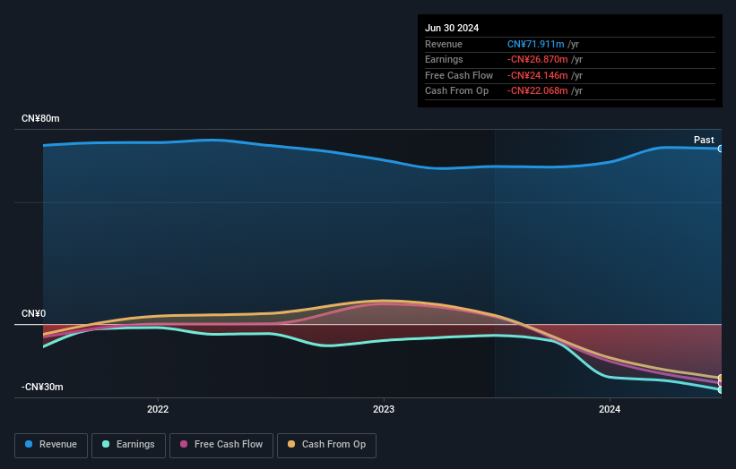Click the -CN¥26.870m earnings value
This screenshot has height=469, width=736.
tap(538, 59)
